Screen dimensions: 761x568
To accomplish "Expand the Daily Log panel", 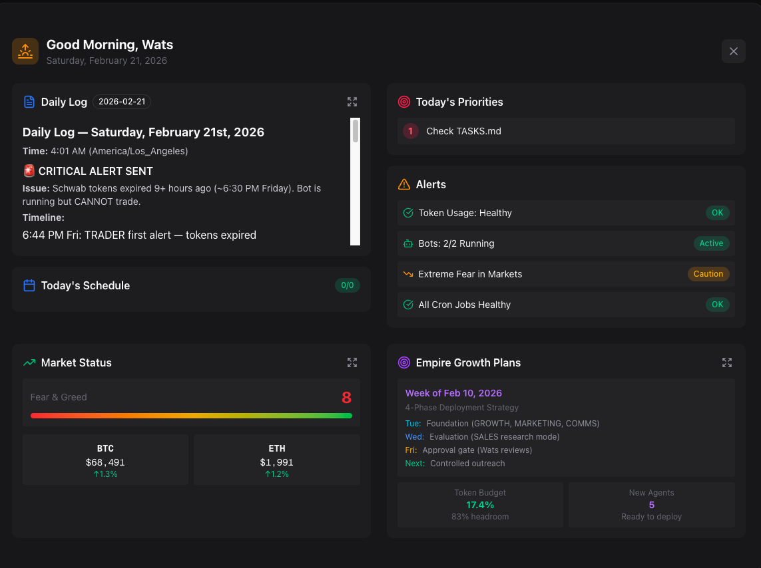I will point(352,102).
